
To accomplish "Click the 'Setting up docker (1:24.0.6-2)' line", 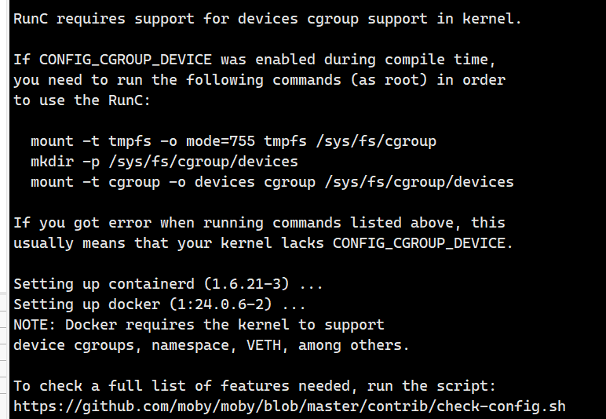I will tap(159, 304).
